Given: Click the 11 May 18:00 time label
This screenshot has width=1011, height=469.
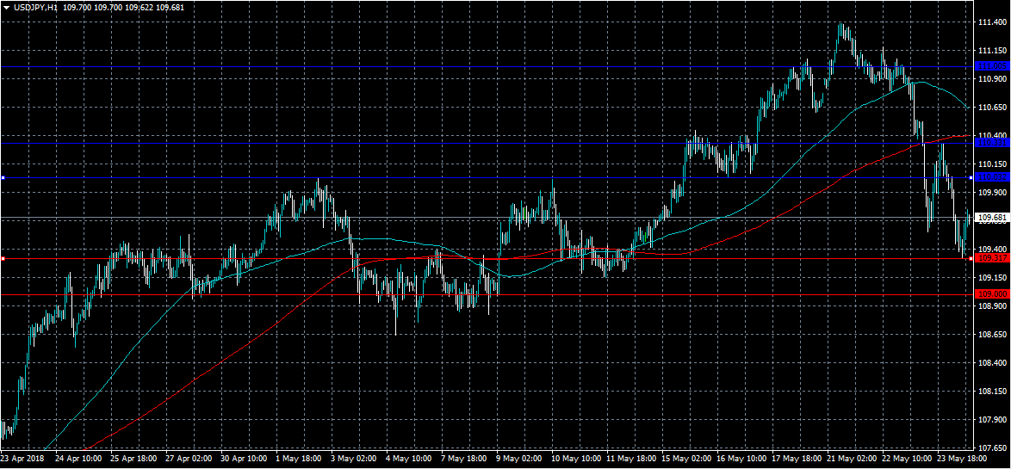Looking at the screenshot, I should (630, 459).
